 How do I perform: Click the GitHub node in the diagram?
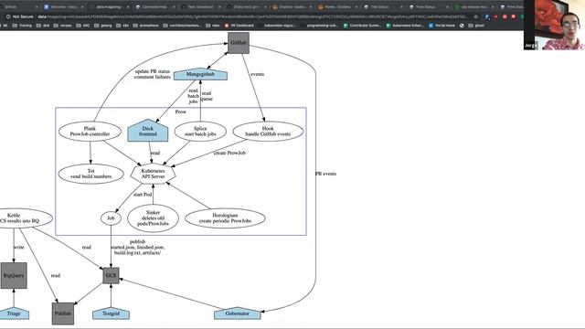[239, 43]
